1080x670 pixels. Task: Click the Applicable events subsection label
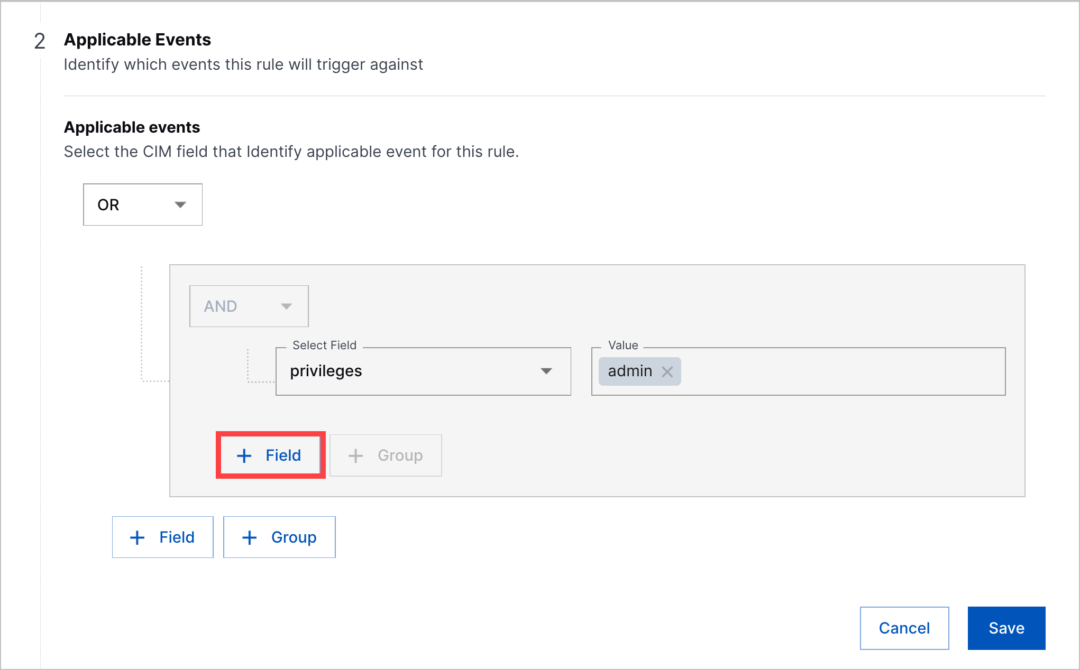(x=132, y=127)
